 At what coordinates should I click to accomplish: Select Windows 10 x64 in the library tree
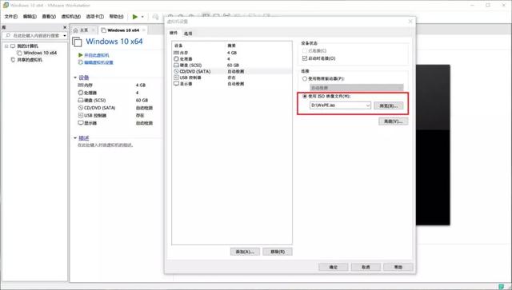point(40,53)
